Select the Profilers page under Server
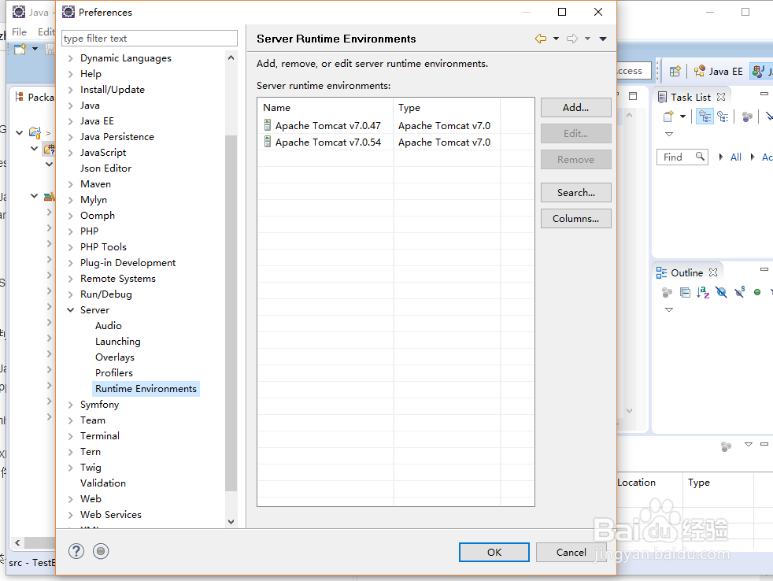 (x=114, y=373)
